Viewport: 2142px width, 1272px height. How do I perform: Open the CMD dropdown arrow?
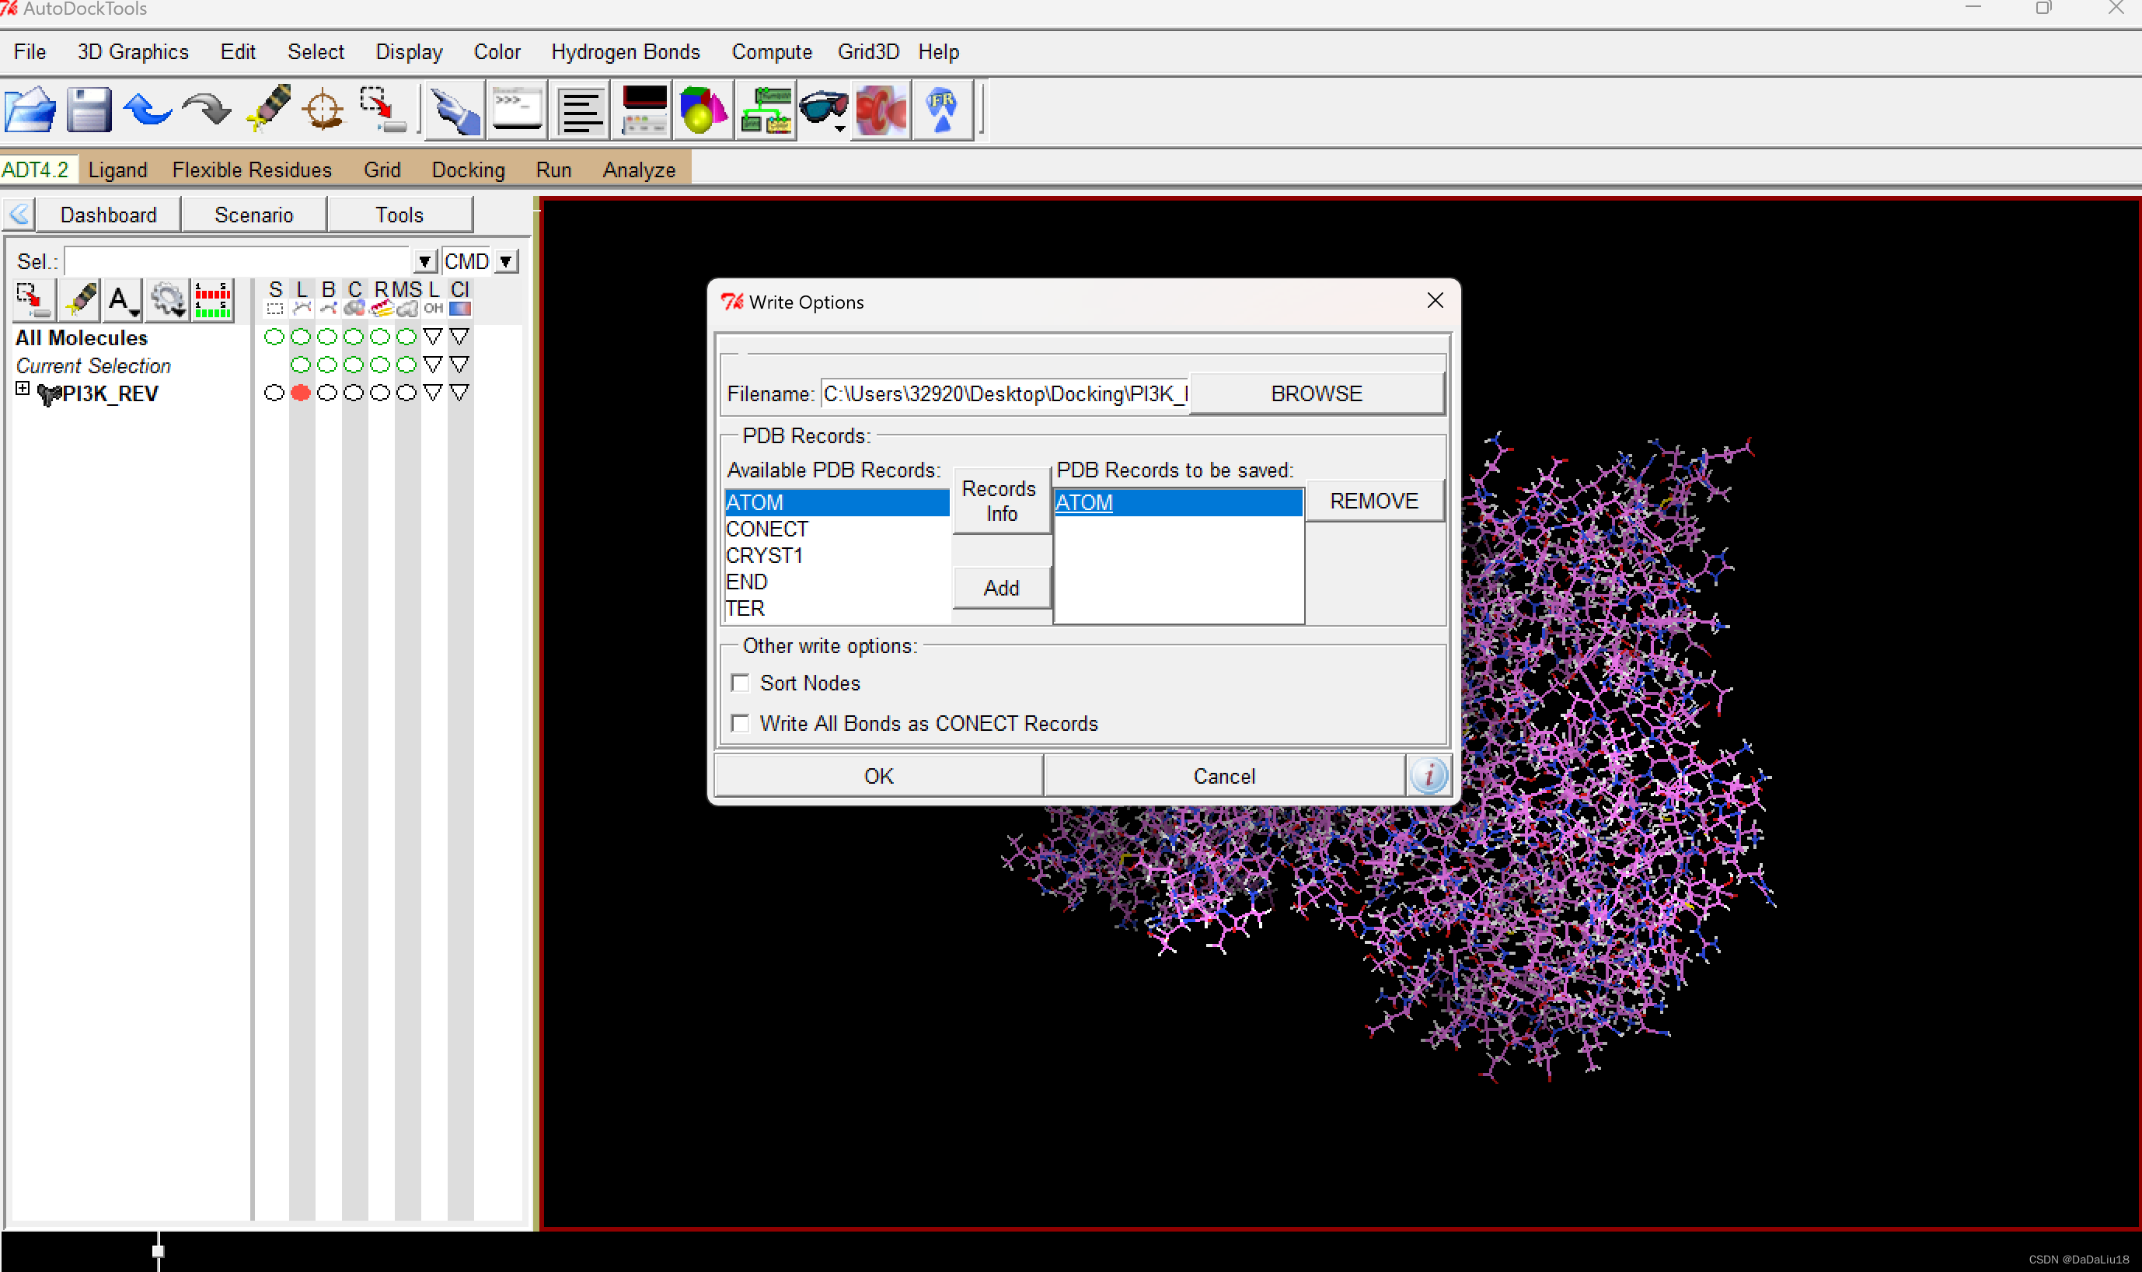point(507,261)
